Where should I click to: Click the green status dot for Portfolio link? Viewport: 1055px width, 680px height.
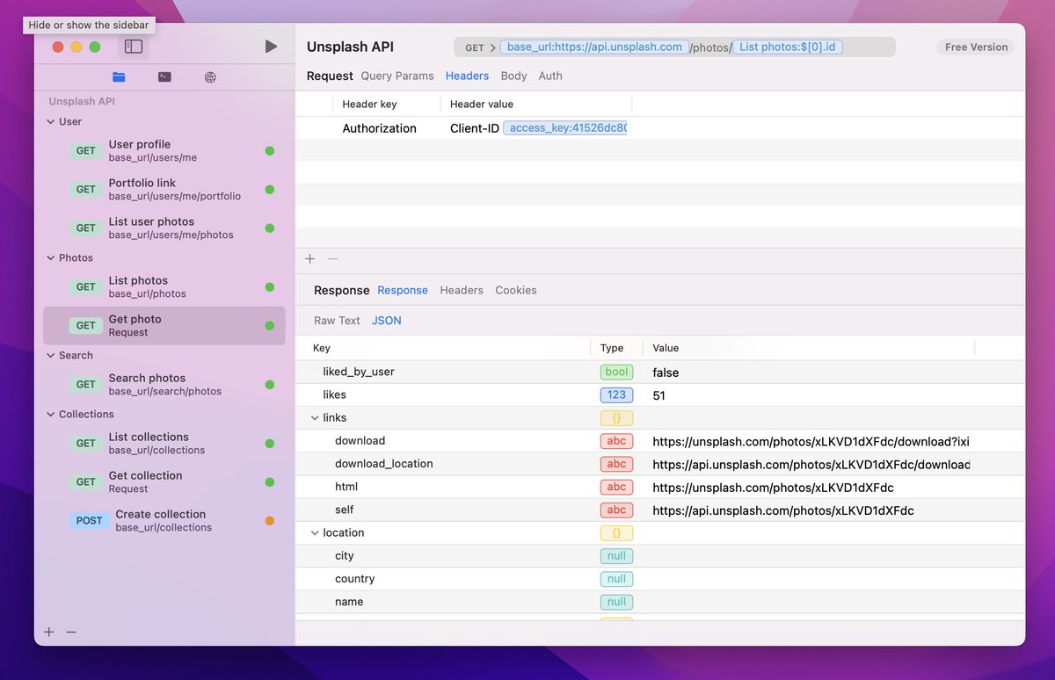[x=270, y=190]
